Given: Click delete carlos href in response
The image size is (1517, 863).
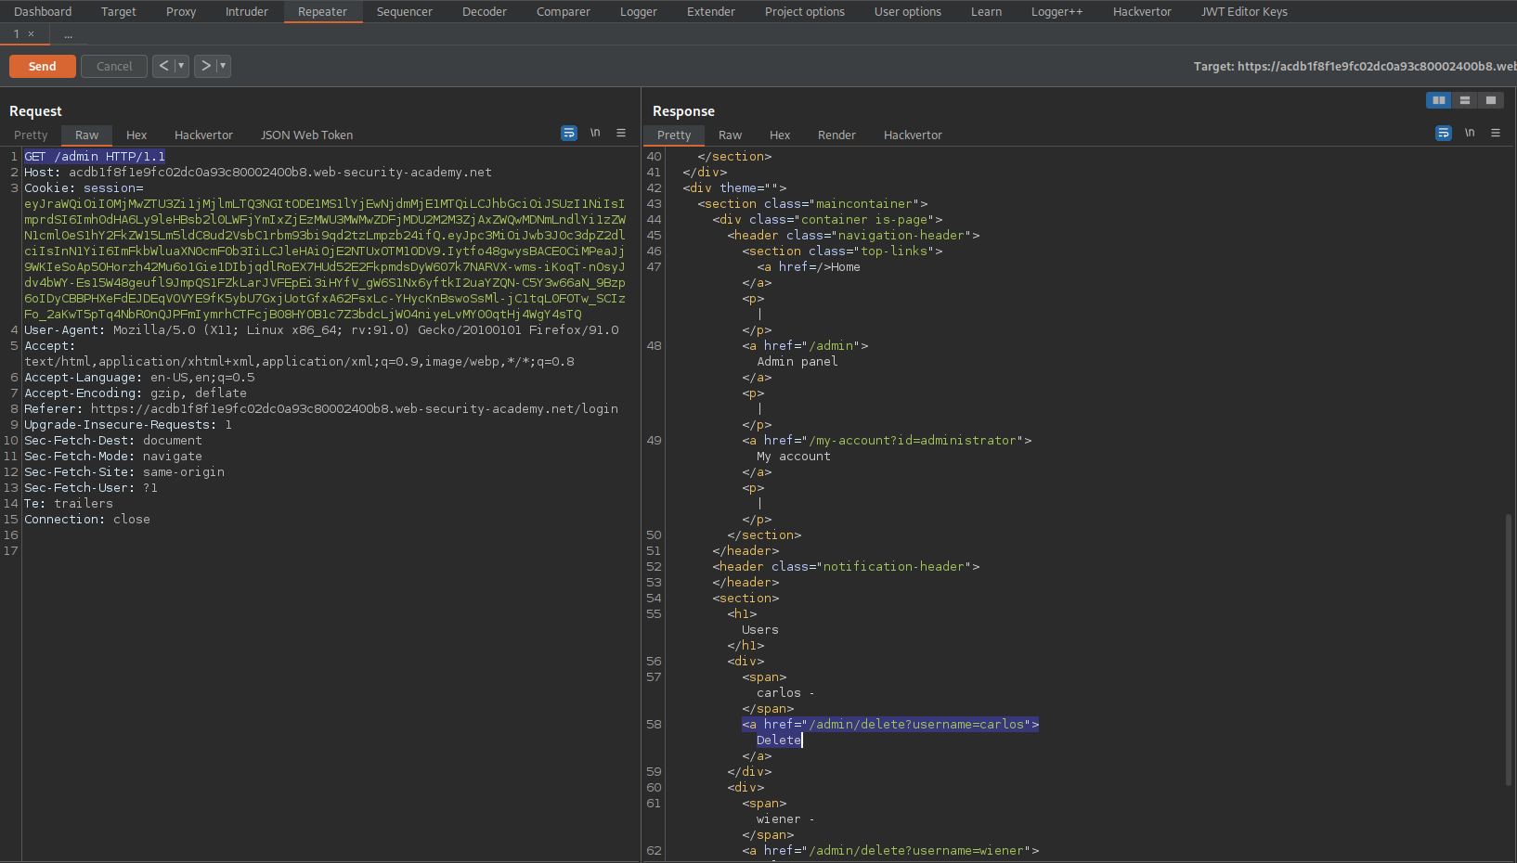Looking at the screenshot, I should coord(890,725).
